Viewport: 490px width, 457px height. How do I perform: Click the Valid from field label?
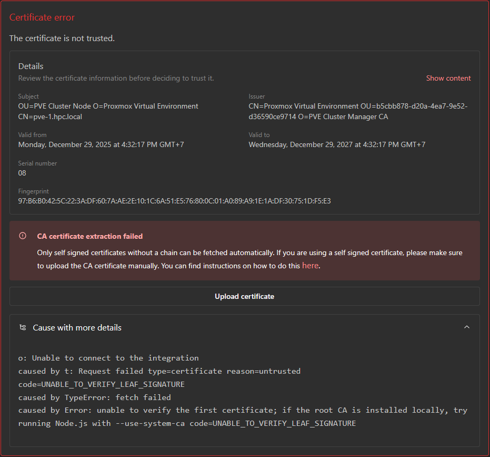32,135
